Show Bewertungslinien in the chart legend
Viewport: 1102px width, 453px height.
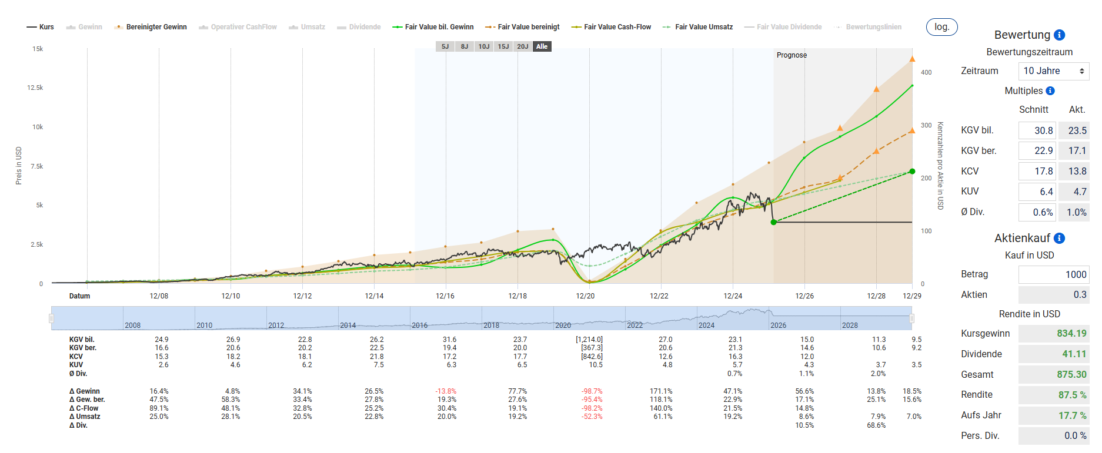click(x=868, y=27)
